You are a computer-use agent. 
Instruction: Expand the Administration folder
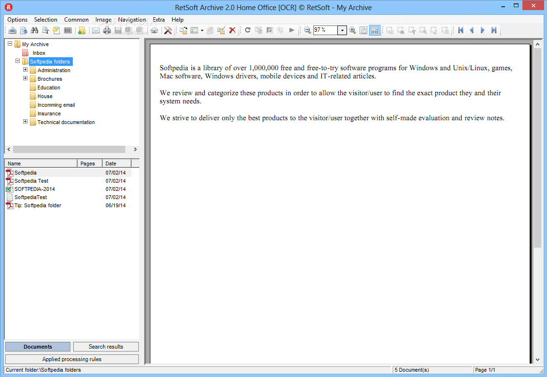[x=25, y=70]
